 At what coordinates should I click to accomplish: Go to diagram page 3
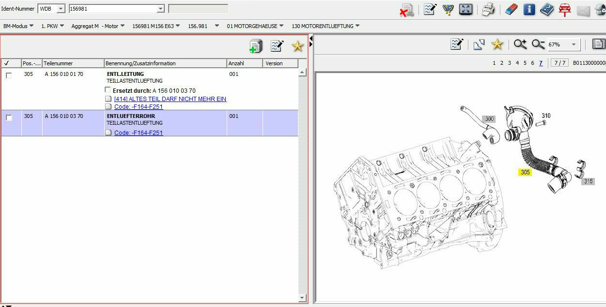click(509, 63)
